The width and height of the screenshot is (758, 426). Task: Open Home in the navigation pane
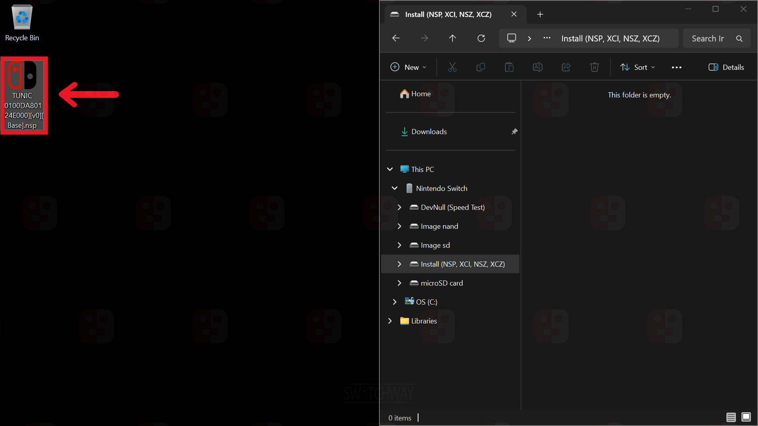[x=420, y=94]
